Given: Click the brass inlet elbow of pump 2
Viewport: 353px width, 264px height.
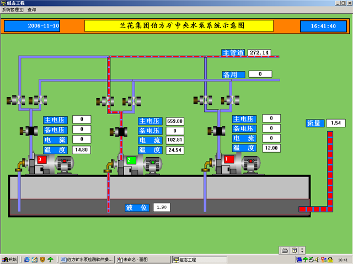Looking at the screenshot, I should (x=109, y=167).
